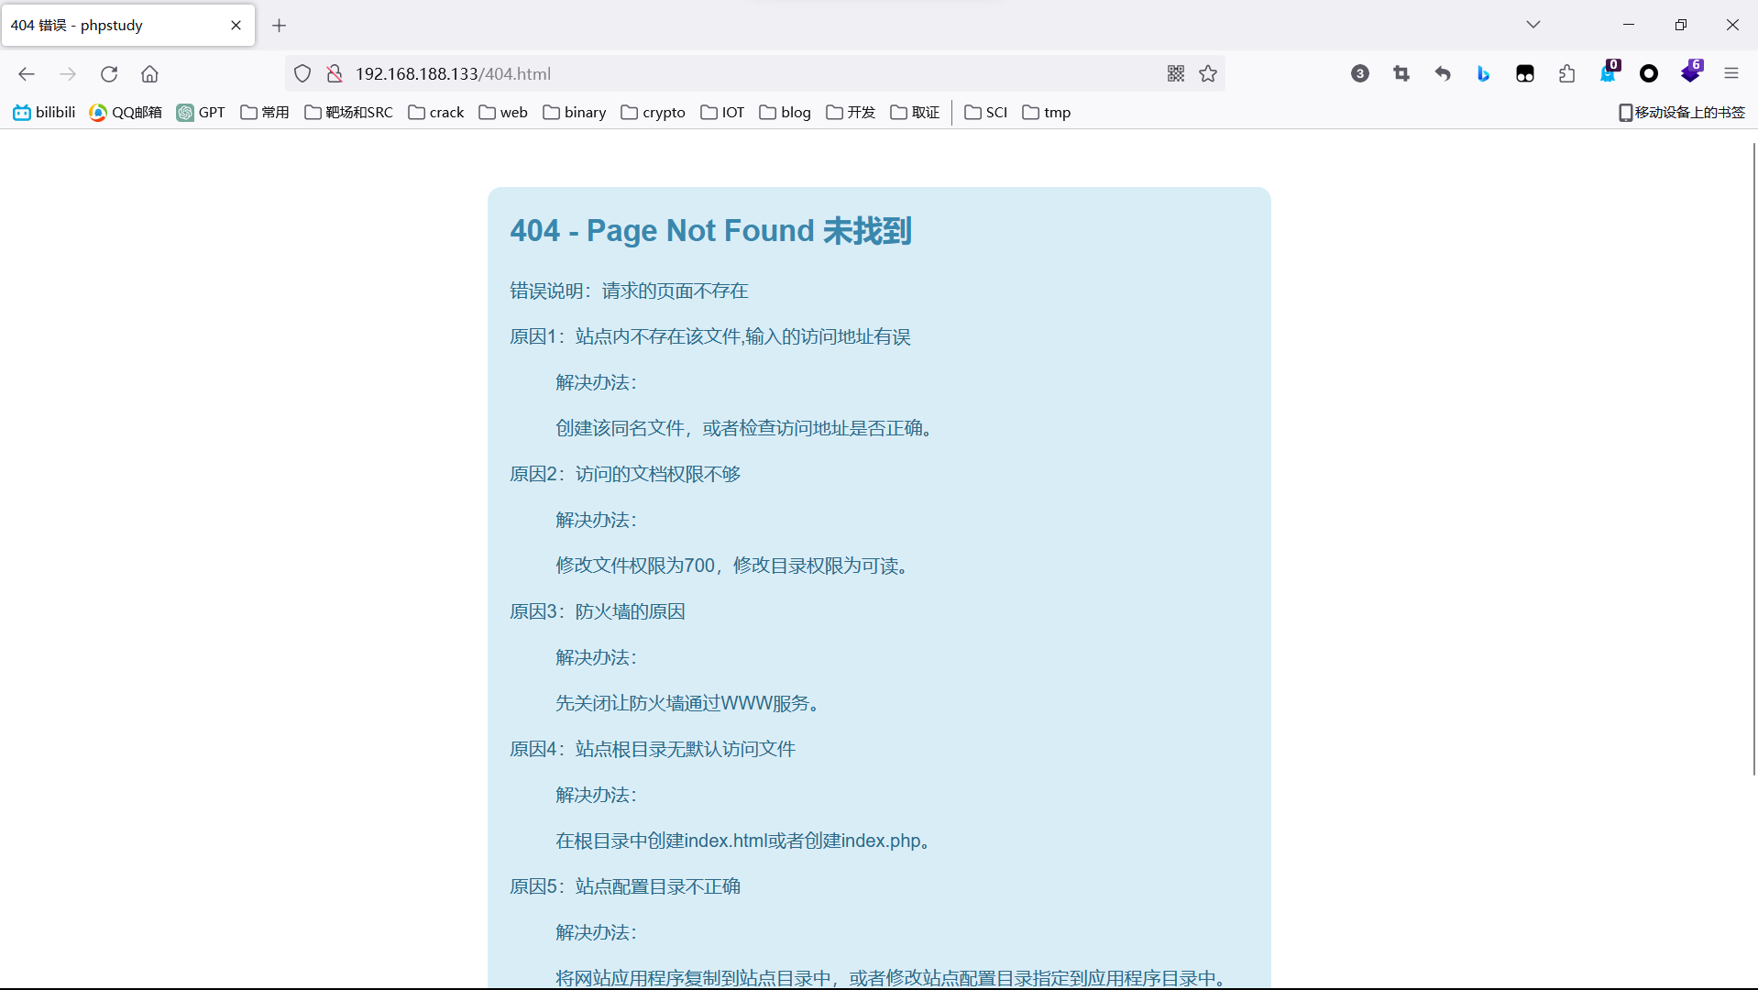Screen dimensions: 1758x990
Task: Select the 404 错误 - phpstudy tab
Action: pyautogui.click(x=110, y=26)
